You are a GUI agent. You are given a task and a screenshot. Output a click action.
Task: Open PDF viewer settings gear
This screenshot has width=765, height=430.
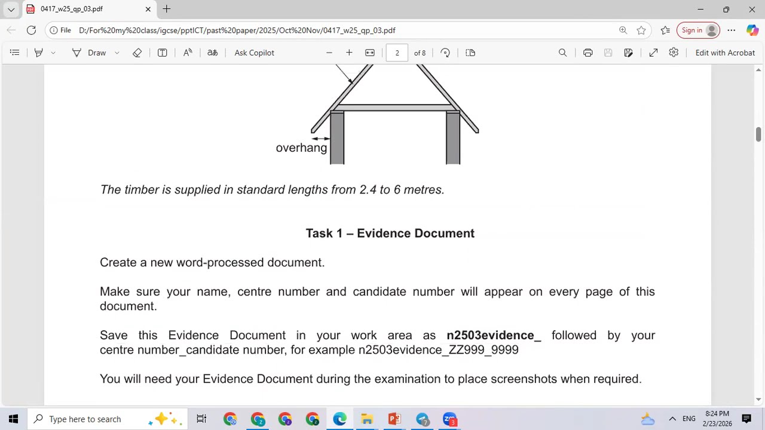[x=674, y=53]
